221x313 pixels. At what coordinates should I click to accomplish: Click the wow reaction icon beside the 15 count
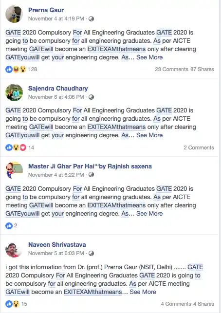[x=16, y=304]
